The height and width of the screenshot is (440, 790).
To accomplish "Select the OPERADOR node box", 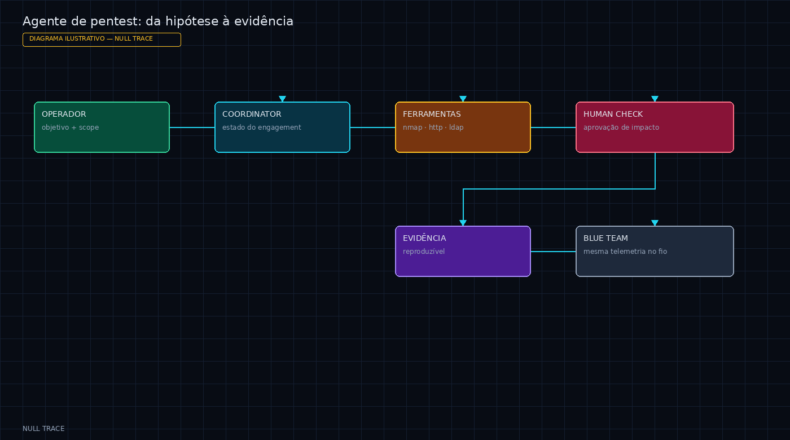I will [x=102, y=127].
